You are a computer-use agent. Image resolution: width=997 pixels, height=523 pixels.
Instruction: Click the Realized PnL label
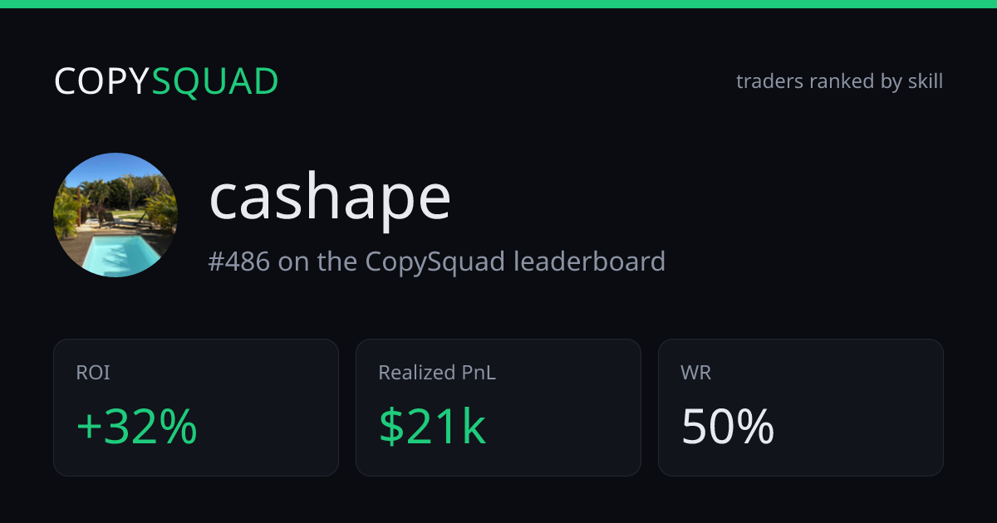click(x=437, y=373)
